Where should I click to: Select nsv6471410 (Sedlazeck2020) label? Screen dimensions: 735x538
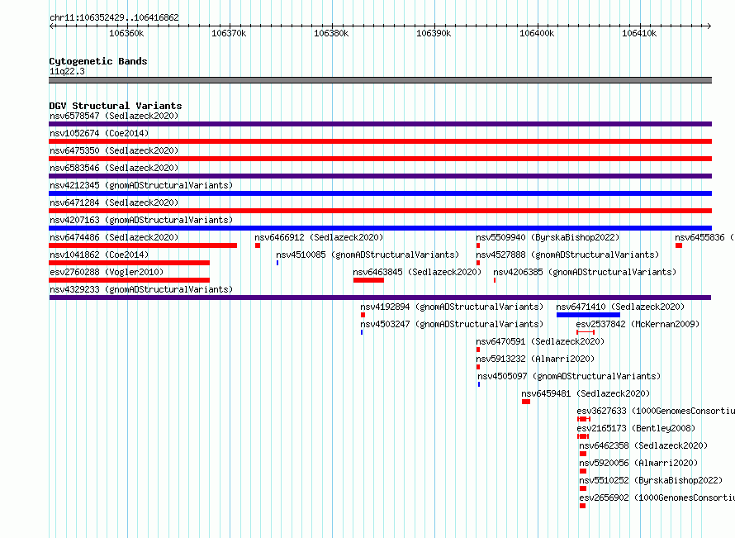pyautogui.click(x=620, y=307)
